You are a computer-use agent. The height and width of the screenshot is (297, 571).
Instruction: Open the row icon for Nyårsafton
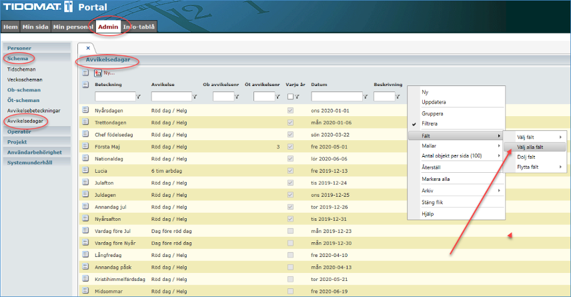[85, 218]
